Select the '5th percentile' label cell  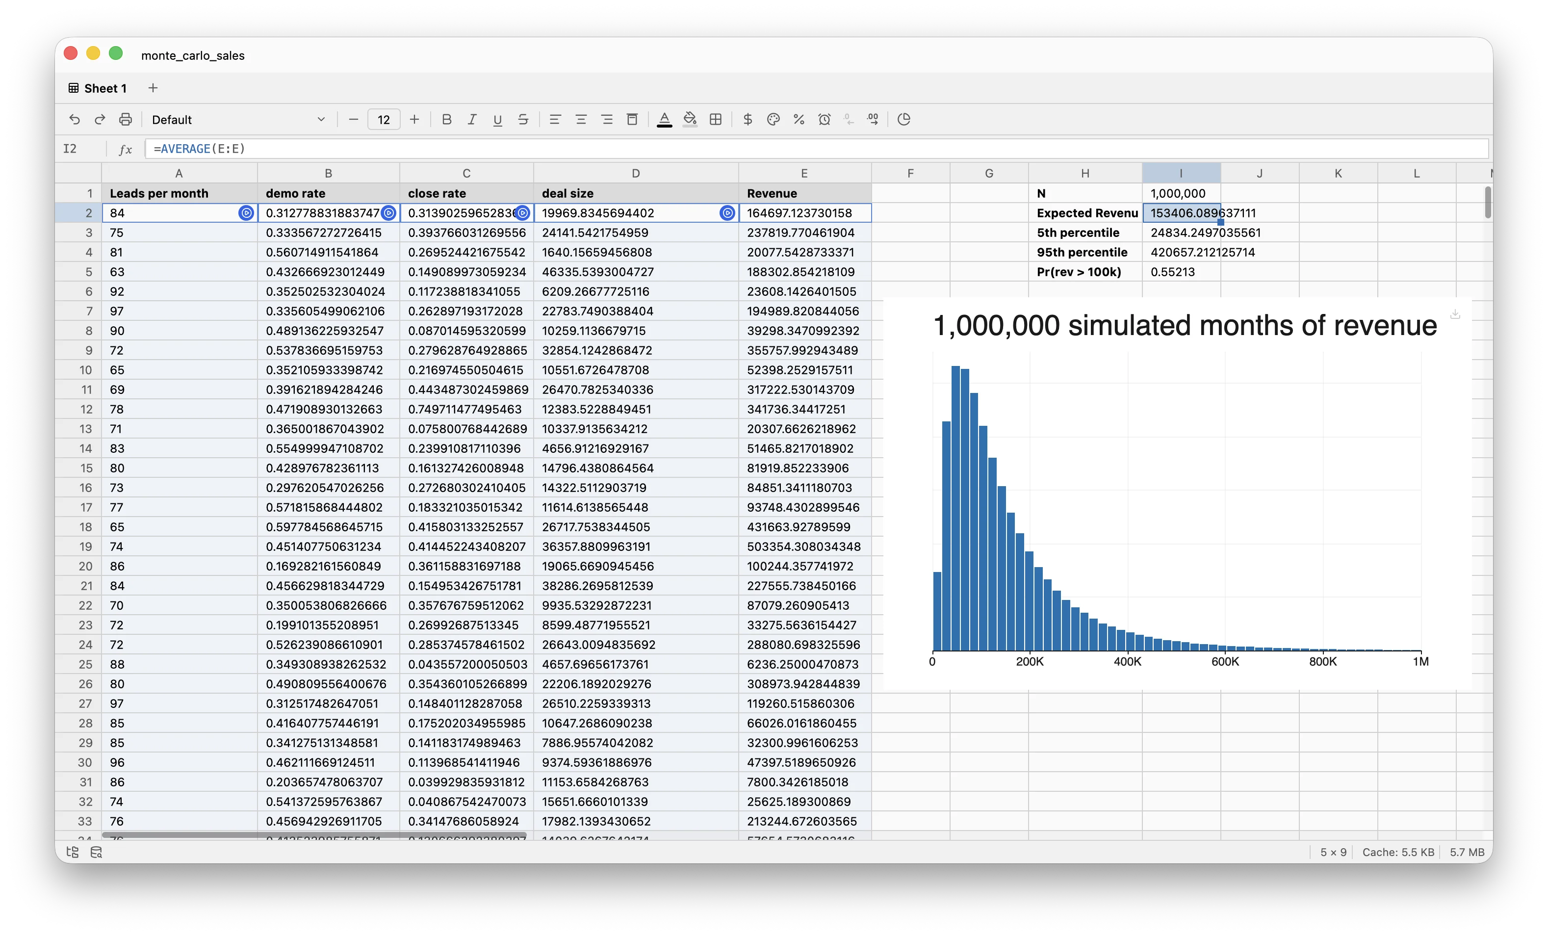tap(1085, 233)
